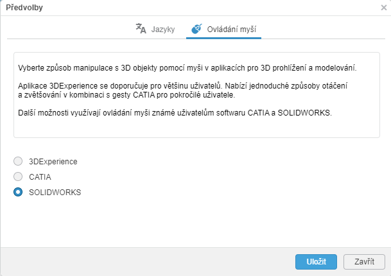391x276 pixels.
Task: Click empty area inside the description box
Action: pyautogui.click(x=196, y=128)
